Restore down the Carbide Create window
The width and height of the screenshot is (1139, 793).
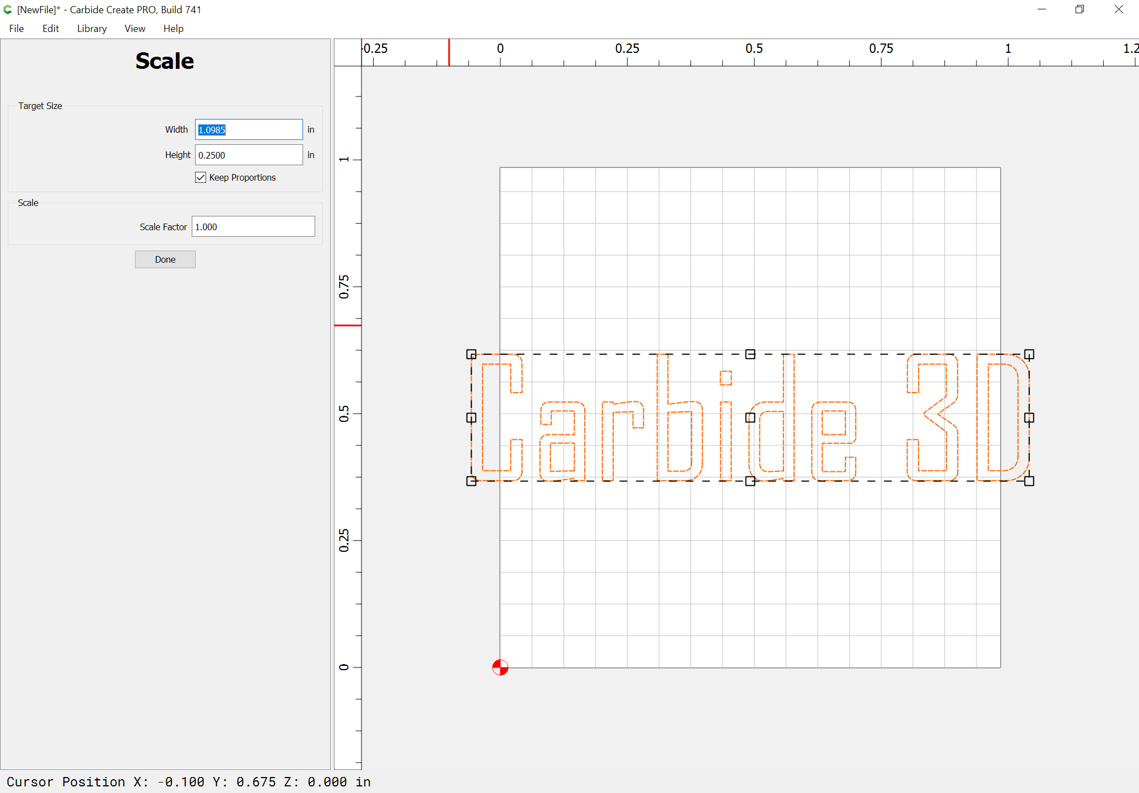click(1079, 9)
